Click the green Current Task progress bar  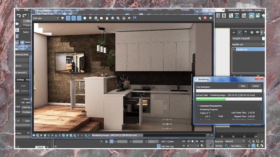click(229, 99)
